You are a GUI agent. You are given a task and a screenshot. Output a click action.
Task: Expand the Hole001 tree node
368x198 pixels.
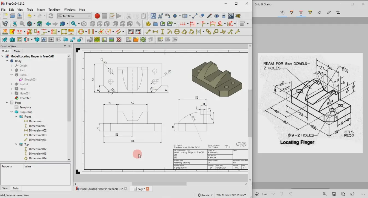click(x=11, y=93)
